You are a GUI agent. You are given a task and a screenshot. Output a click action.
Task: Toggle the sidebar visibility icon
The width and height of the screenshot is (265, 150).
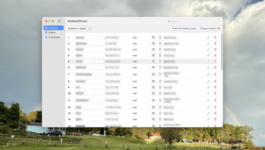(60, 21)
